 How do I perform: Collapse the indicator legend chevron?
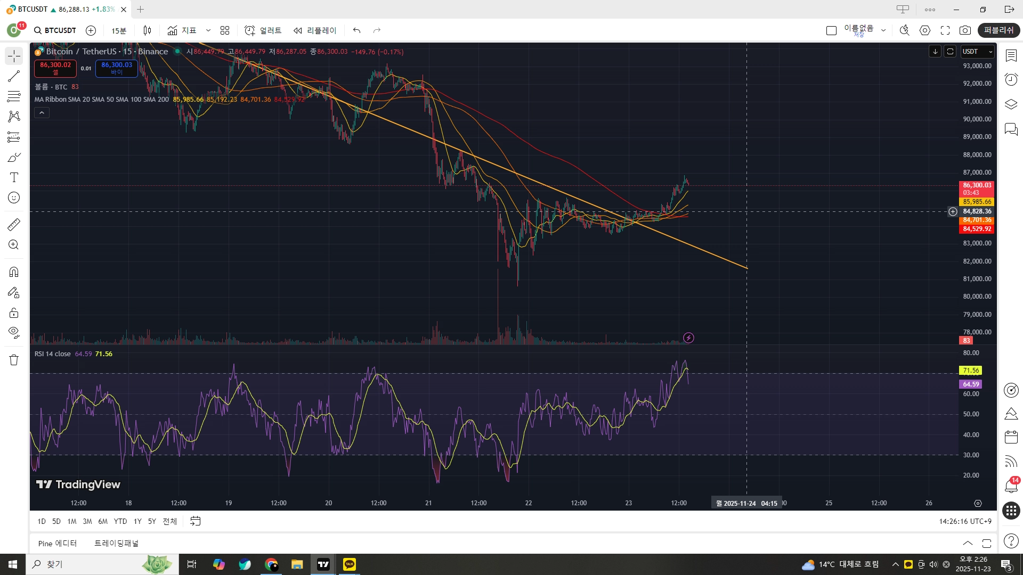point(42,113)
